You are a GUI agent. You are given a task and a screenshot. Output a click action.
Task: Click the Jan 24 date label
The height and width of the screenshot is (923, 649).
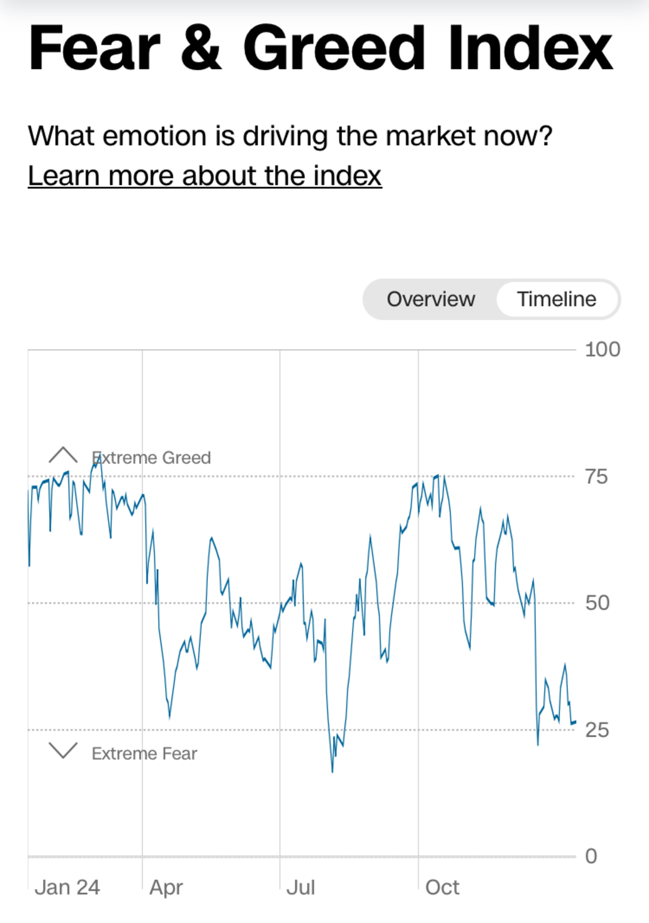67,887
